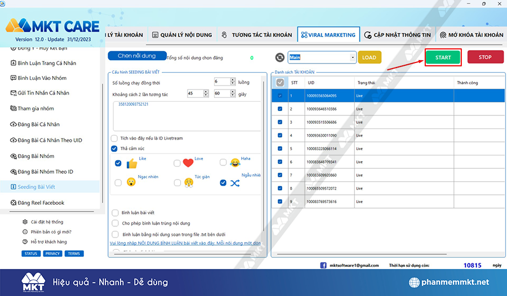507x296 pixels.
Task: Click Đăng Bài Cá Nhân upload icon
Action: (x=14, y=124)
